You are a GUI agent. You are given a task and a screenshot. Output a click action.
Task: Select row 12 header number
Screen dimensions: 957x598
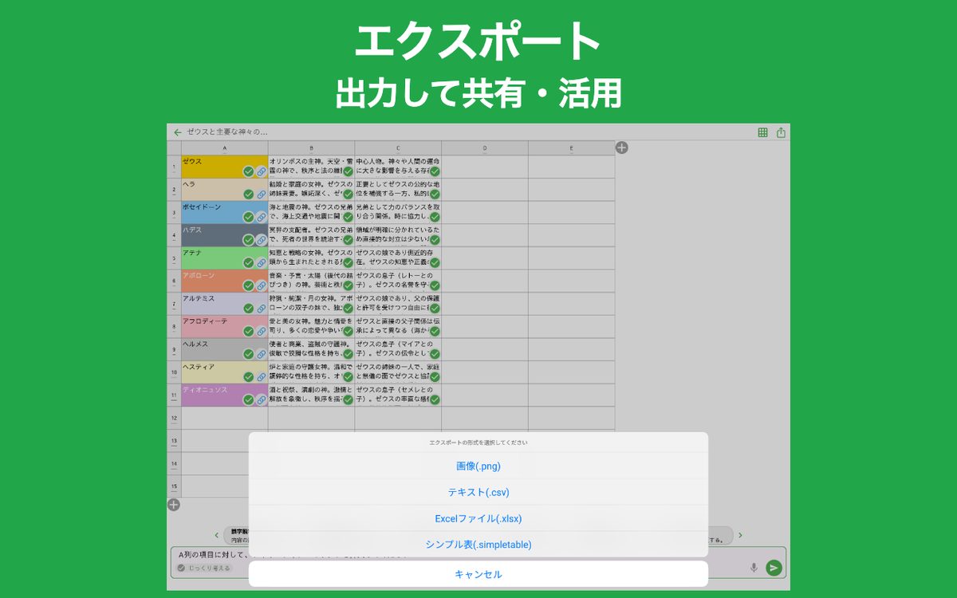coord(174,418)
